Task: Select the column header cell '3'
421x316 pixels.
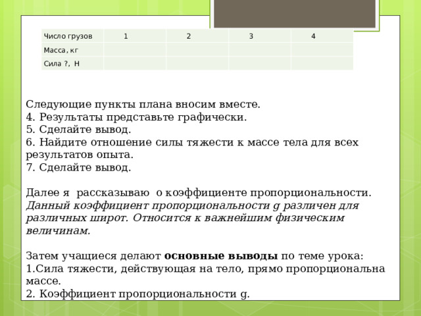Action: (x=260, y=36)
